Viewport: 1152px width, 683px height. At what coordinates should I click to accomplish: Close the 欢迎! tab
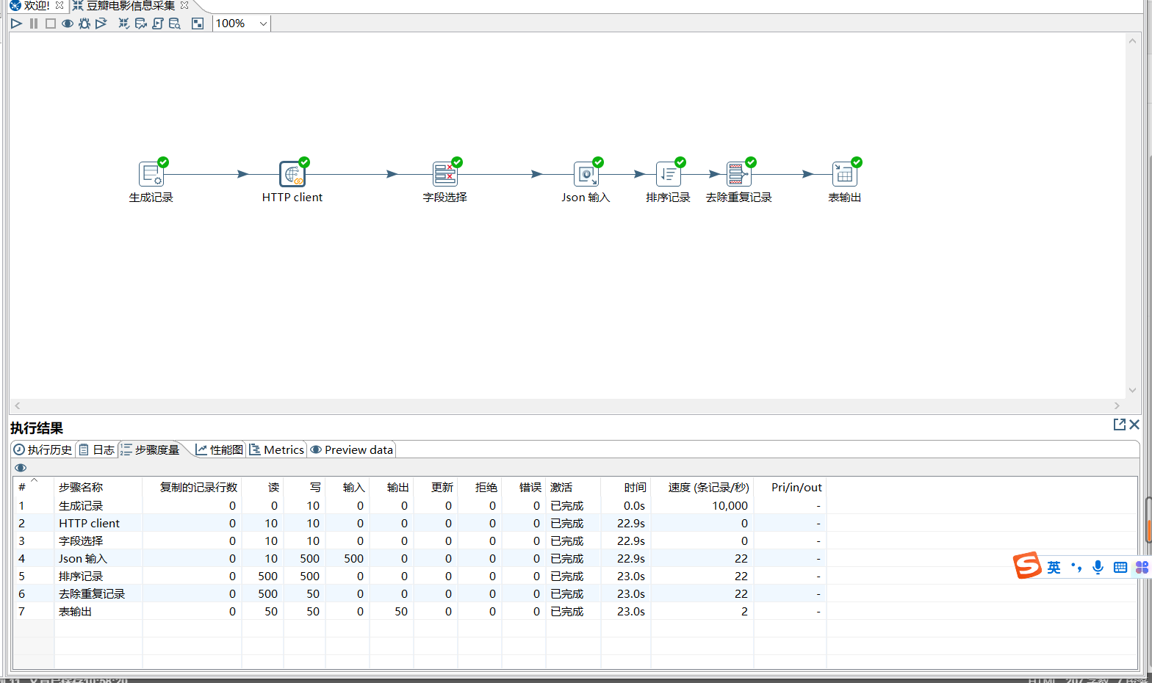[60, 5]
